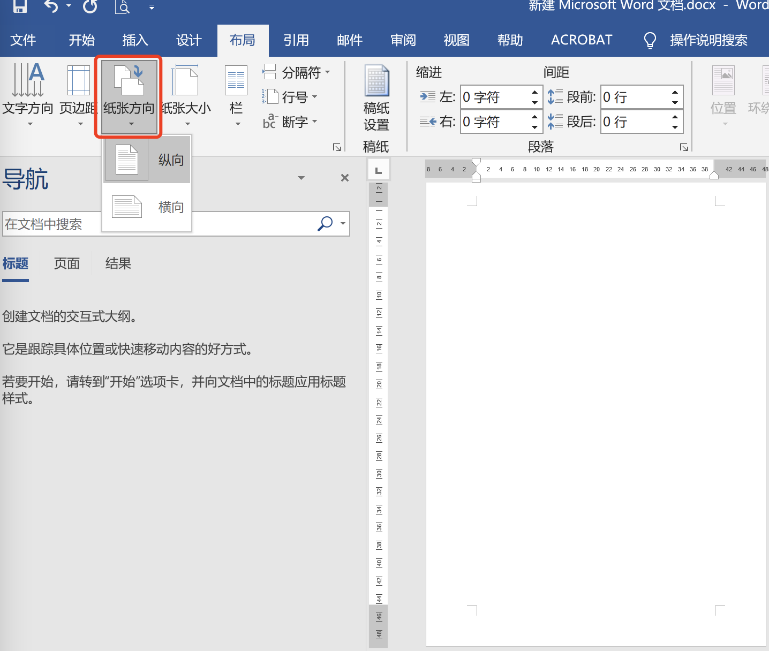
Task: Click the left indent 左 value field
Action: point(495,97)
